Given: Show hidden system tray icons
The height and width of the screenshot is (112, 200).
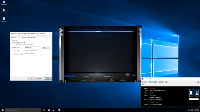Looking at the screenshot, I should [187, 110].
